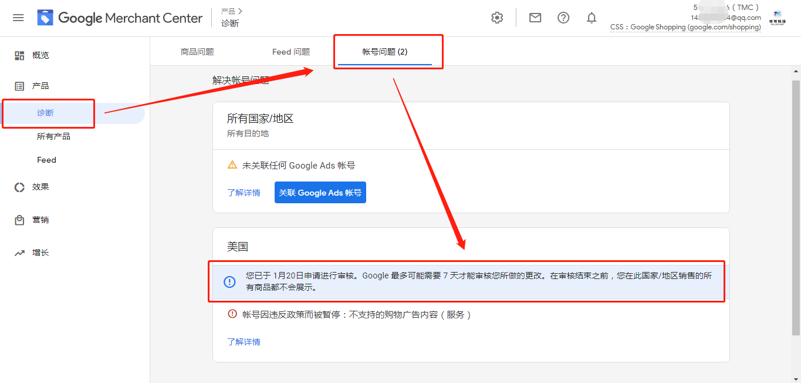Click the 增长 trend arrow icon
The width and height of the screenshot is (801, 383).
[x=19, y=253]
